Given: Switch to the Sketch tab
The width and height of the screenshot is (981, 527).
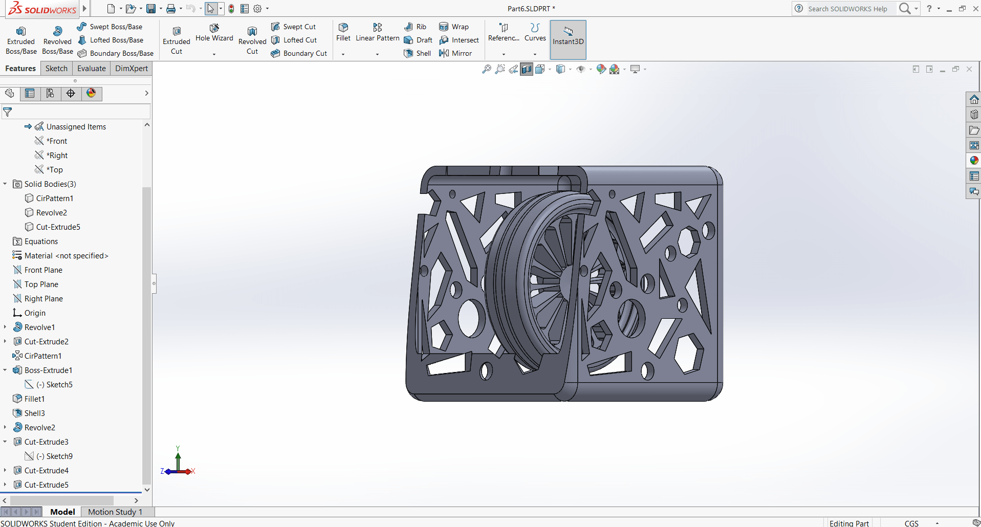Looking at the screenshot, I should pyautogui.click(x=56, y=69).
